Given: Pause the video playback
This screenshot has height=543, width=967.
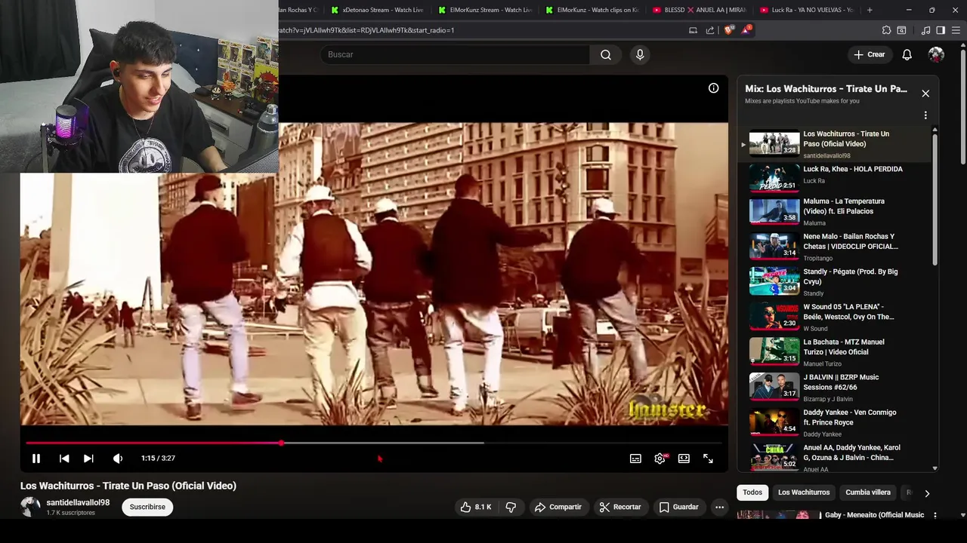Looking at the screenshot, I should 36,459.
